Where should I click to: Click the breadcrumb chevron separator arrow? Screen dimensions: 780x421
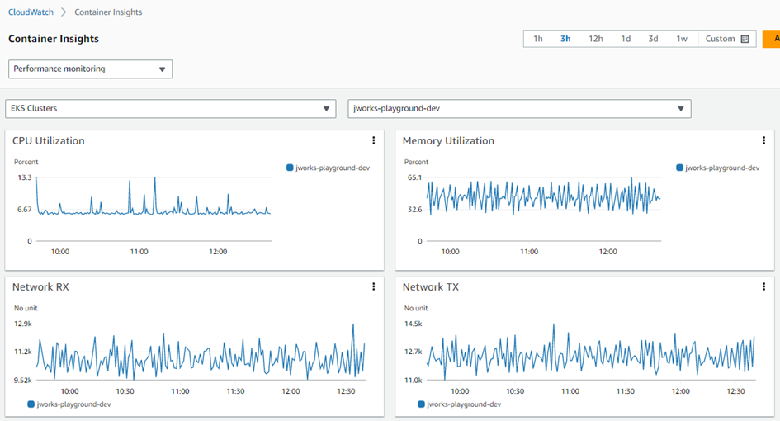pos(64,12)
